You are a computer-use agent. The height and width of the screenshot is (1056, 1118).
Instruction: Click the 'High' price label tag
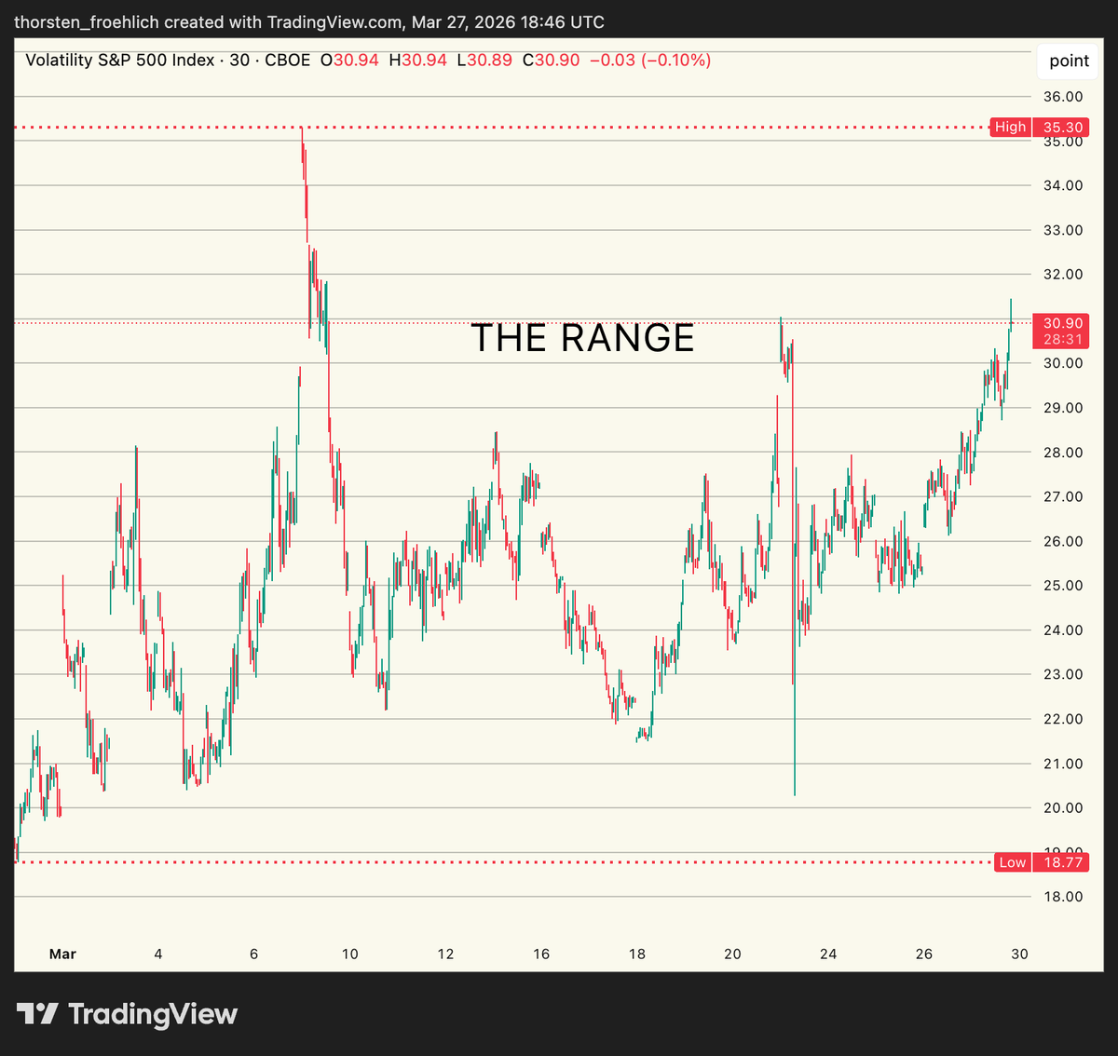point(1010,128)
